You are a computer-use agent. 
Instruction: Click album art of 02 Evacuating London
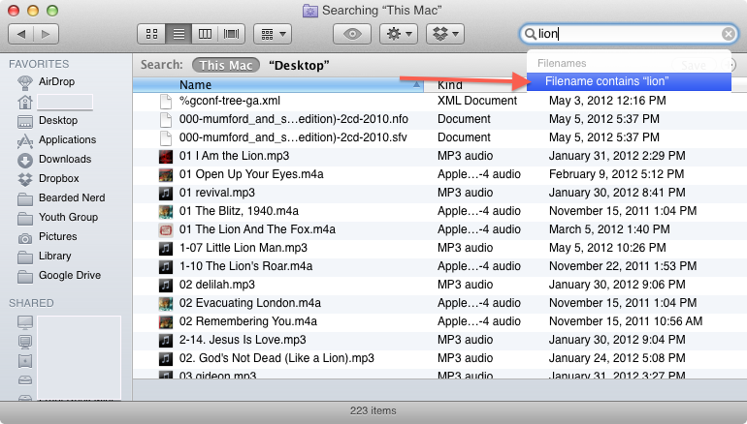coord(165,304)
